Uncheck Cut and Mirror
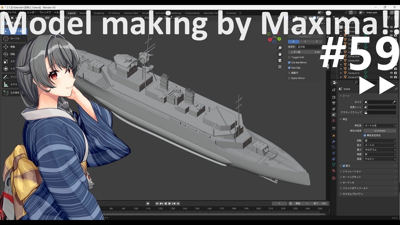 289,62
